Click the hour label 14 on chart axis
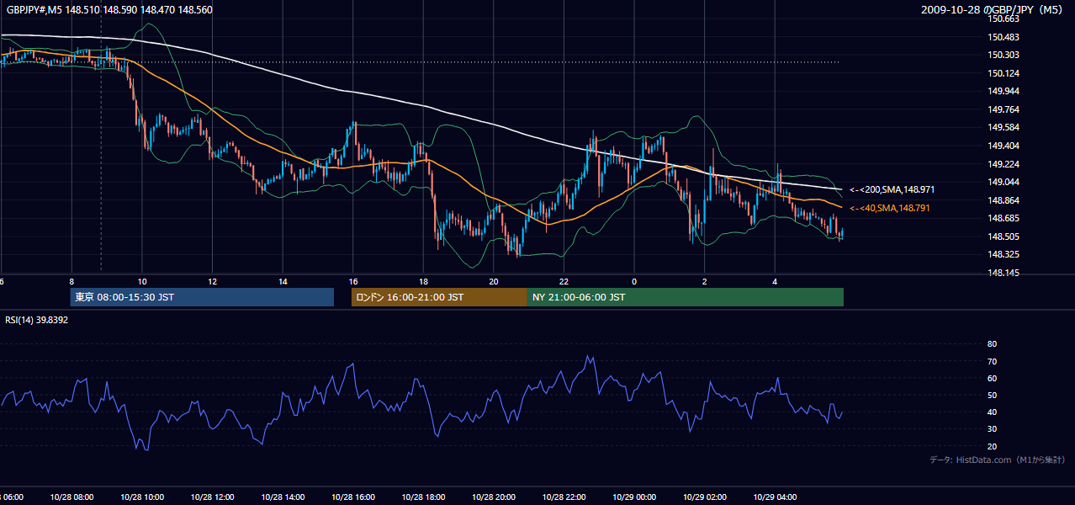 (x=283, y=281)
